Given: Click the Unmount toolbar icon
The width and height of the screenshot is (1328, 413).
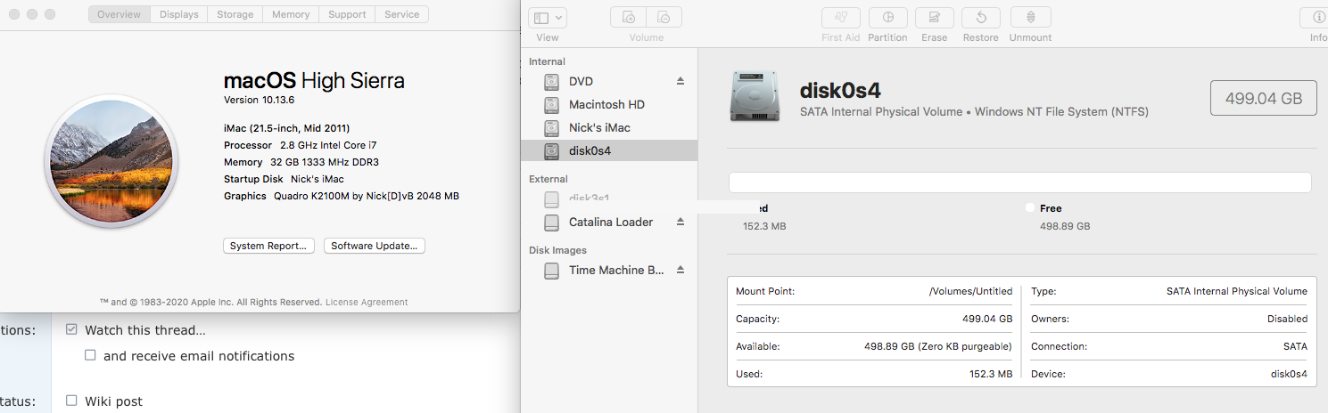Looking at the screenshot, I should coord(1031,17).
